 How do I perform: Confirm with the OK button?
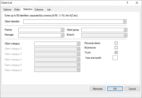(115, 89)
